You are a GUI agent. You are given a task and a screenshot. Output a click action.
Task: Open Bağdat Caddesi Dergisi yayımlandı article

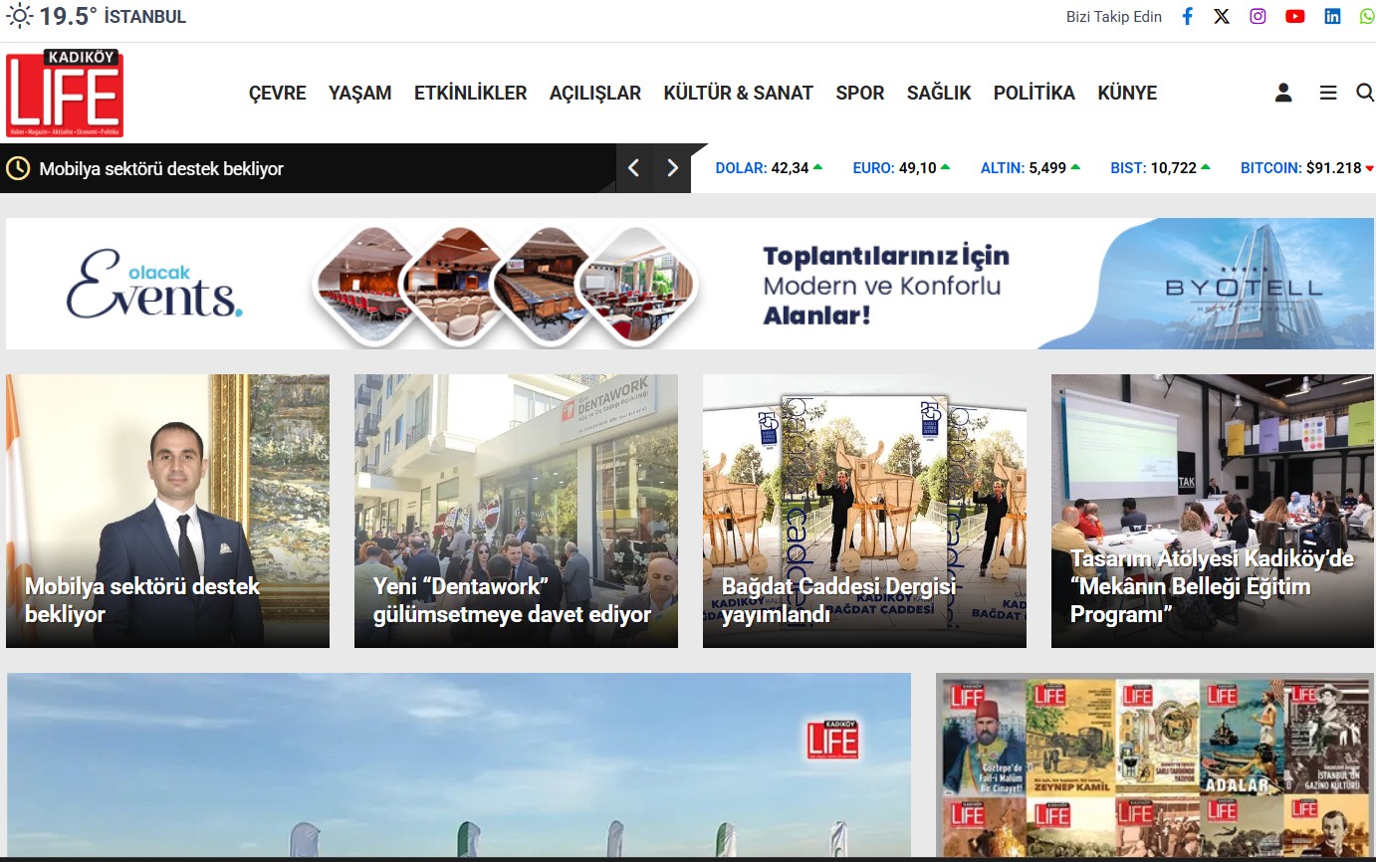[838, 600]
